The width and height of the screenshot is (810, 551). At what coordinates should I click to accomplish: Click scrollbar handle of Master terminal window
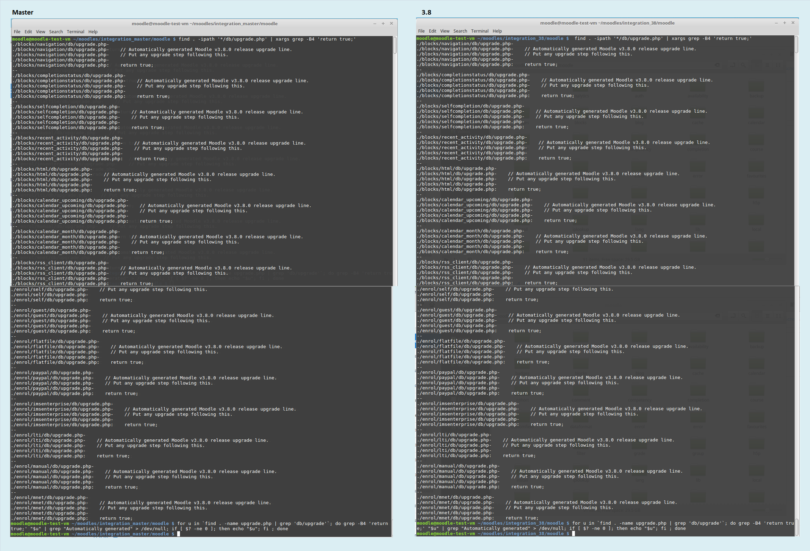395,45
